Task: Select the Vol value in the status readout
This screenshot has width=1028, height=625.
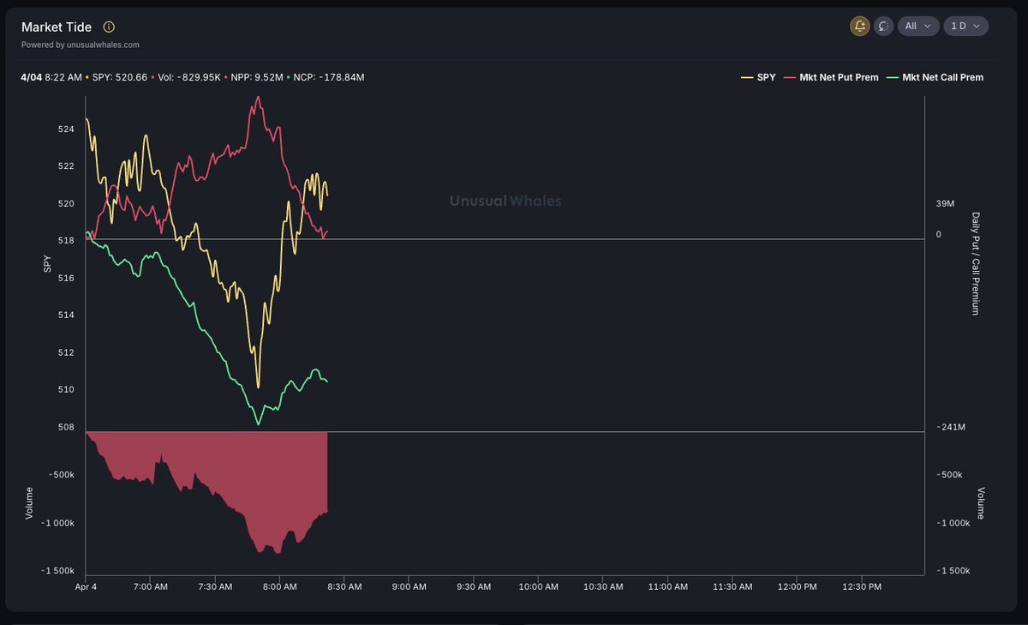Action: pyautogui.click(x=188, y=77)
